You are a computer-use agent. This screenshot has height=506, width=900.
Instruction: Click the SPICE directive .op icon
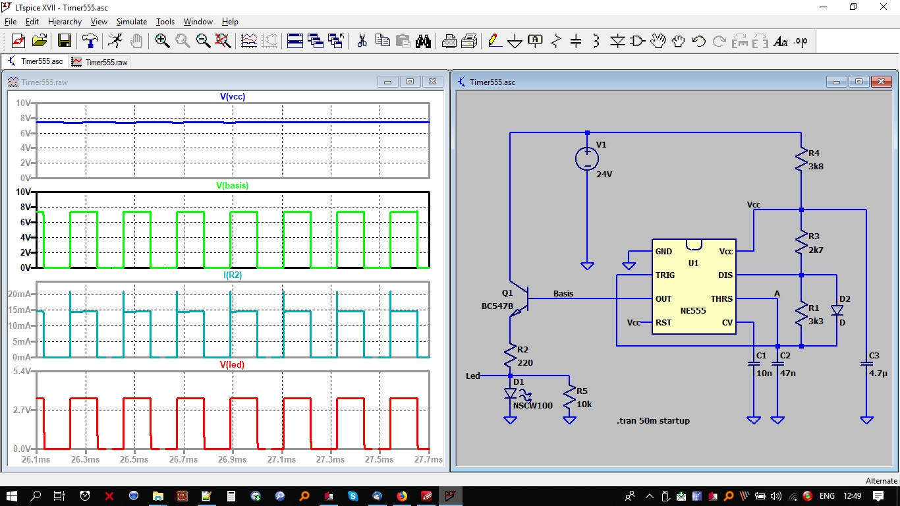801,41
